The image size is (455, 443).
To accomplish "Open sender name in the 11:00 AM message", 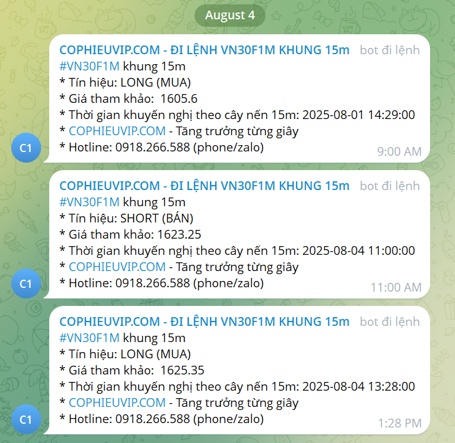I will pos(204,186).
